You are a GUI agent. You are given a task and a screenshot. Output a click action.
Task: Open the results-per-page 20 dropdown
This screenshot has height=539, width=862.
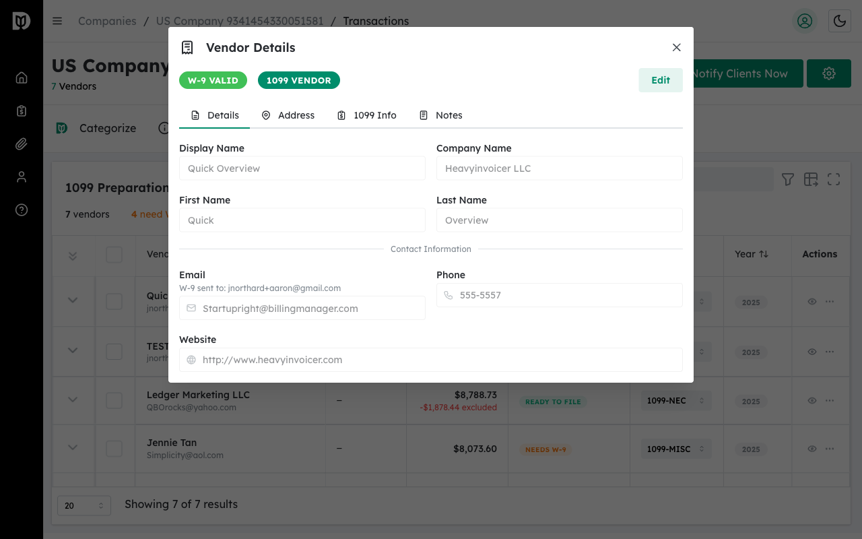coord(84,505)
